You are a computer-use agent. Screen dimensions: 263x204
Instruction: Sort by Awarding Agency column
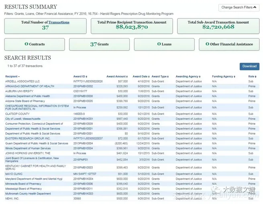point(188,76)
